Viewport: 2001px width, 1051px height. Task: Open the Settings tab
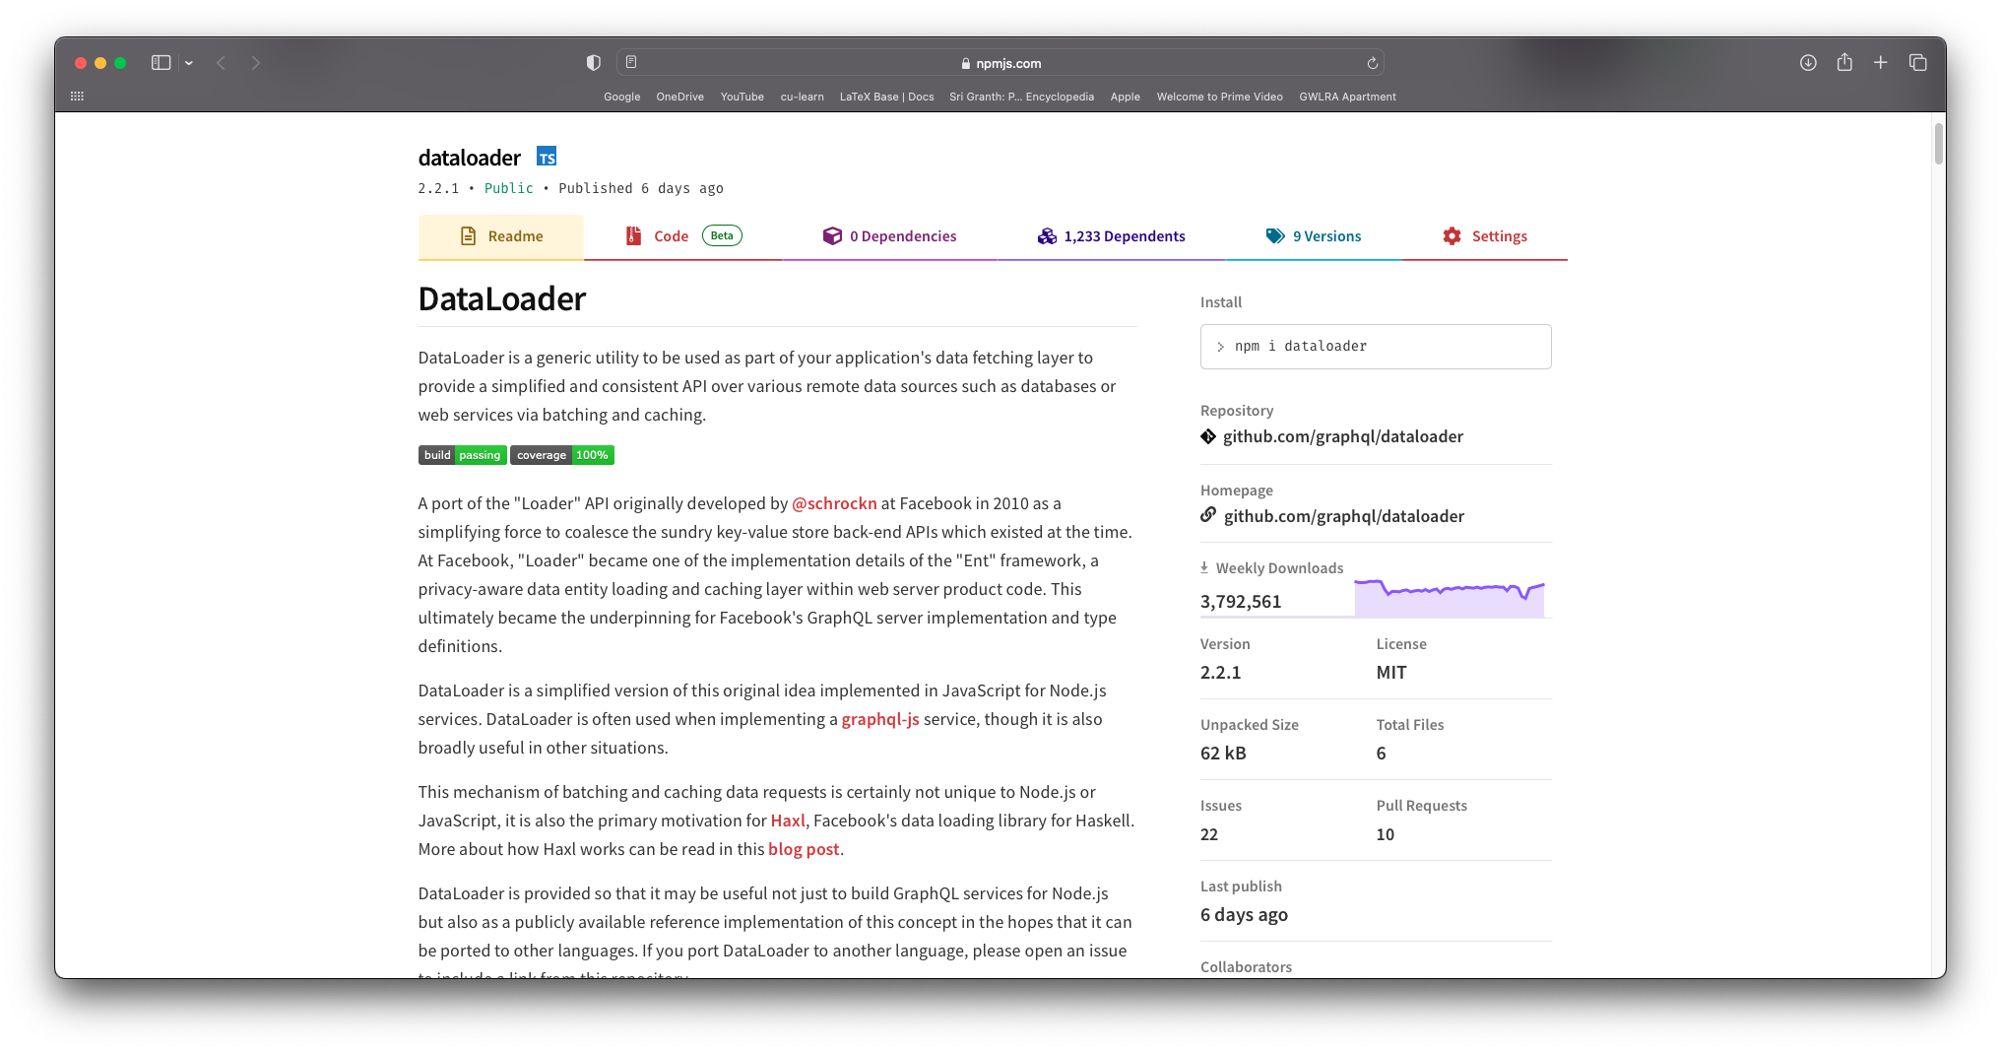1485,236
